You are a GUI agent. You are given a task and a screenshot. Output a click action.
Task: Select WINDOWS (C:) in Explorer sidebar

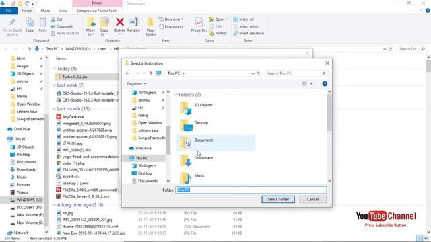click(22, 200)
